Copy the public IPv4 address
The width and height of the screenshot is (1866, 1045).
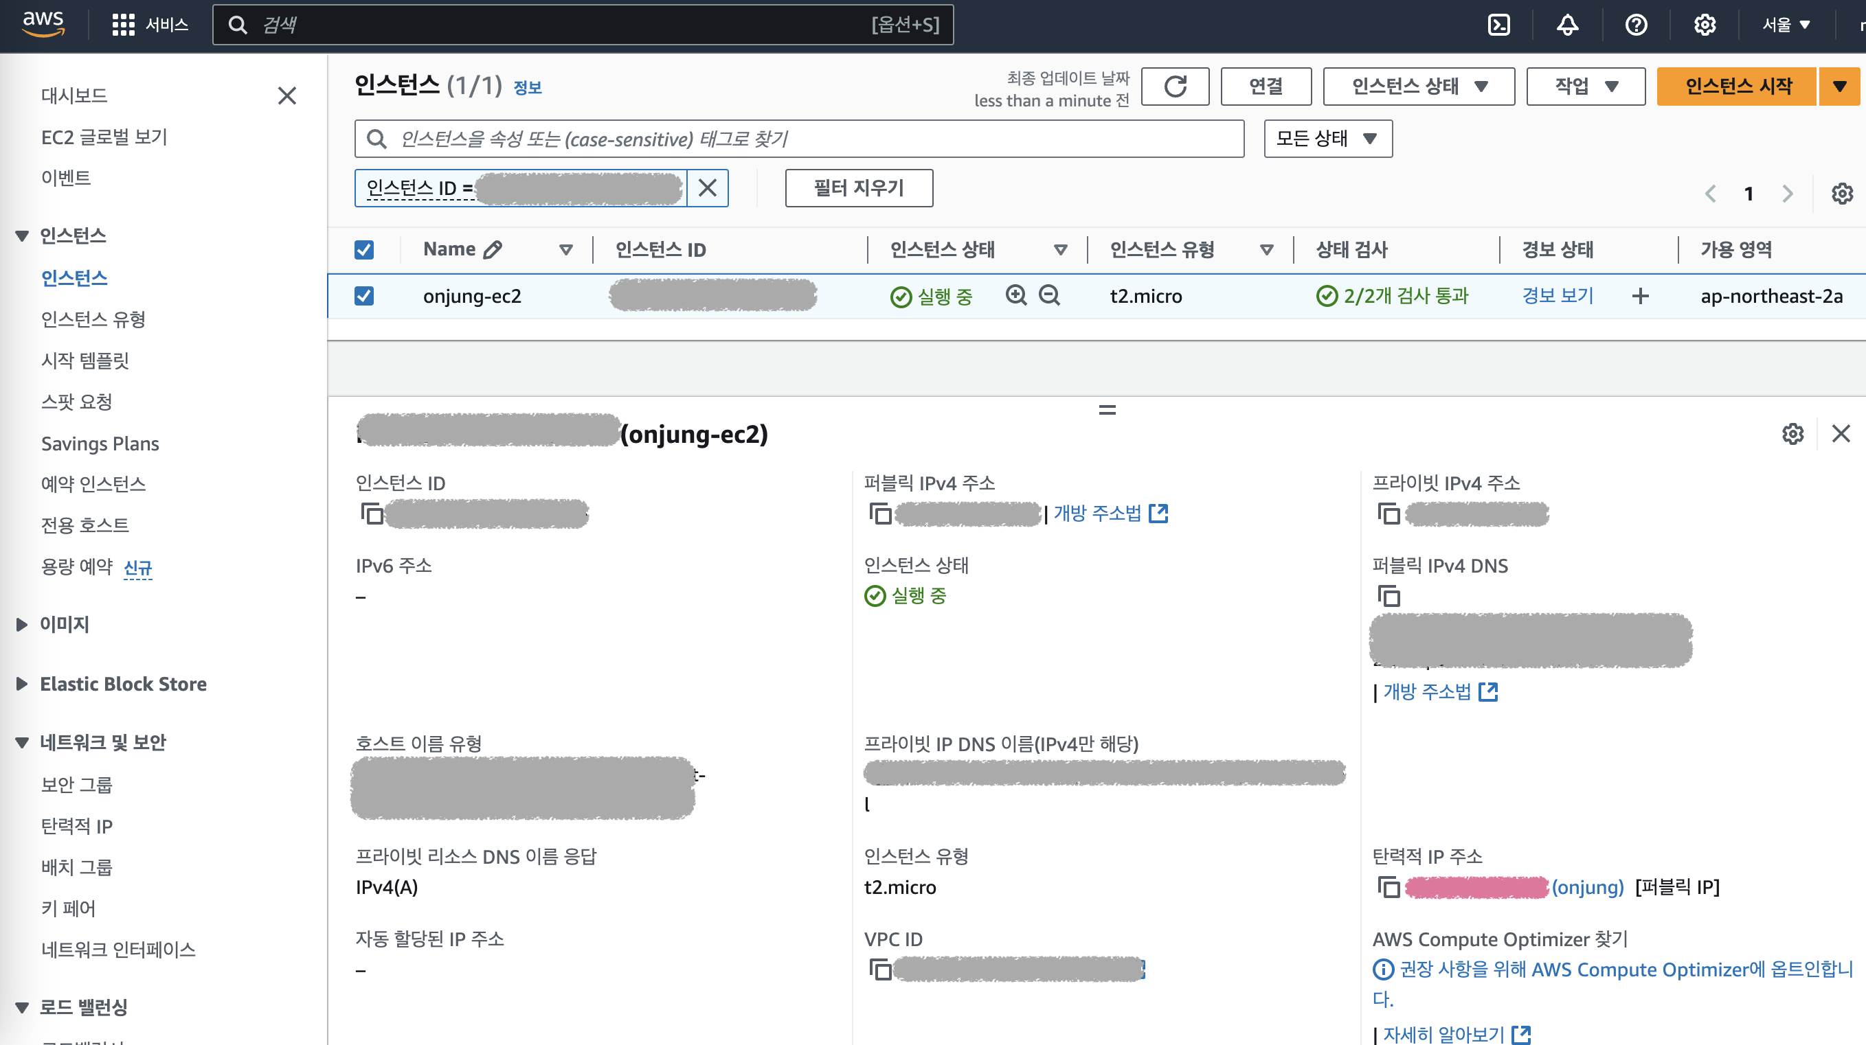880,514
